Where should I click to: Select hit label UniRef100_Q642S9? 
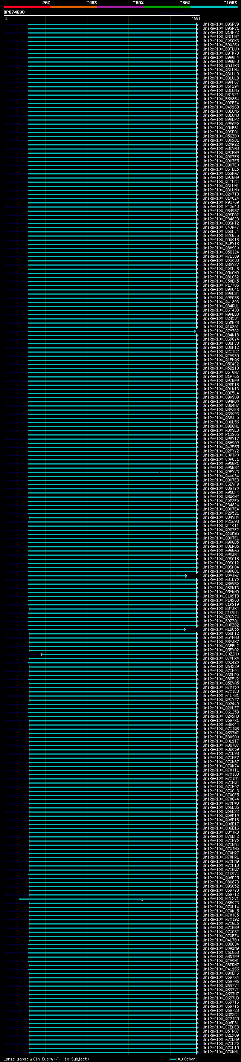(221, 667)
